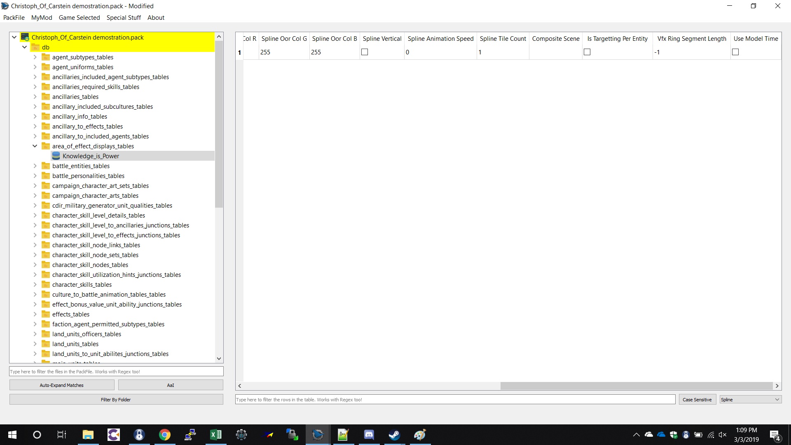Click the table's horizontal scrollbar thumb
The width and height of the screenshot is (791, 445).
(636, 386)
